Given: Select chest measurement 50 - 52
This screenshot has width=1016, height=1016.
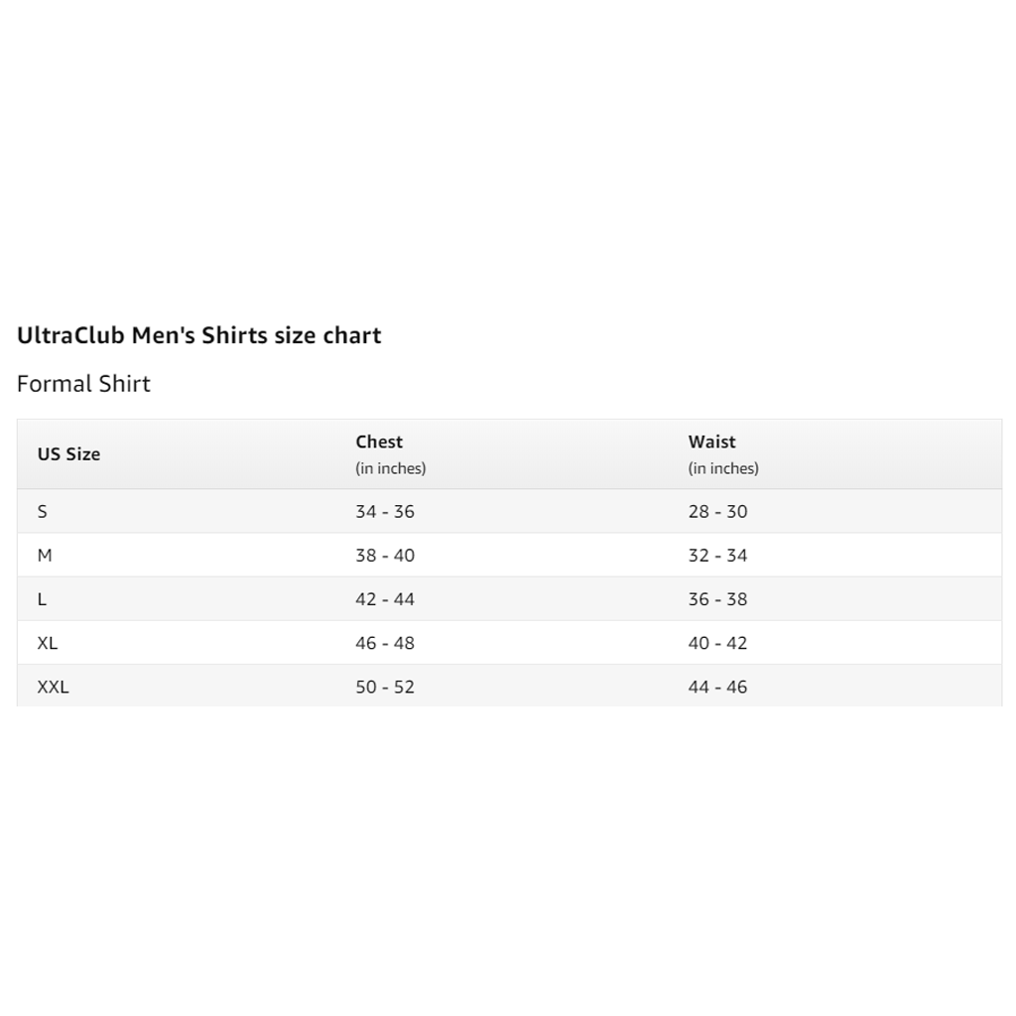Looking at the screenshot, I should coord(385,687).
